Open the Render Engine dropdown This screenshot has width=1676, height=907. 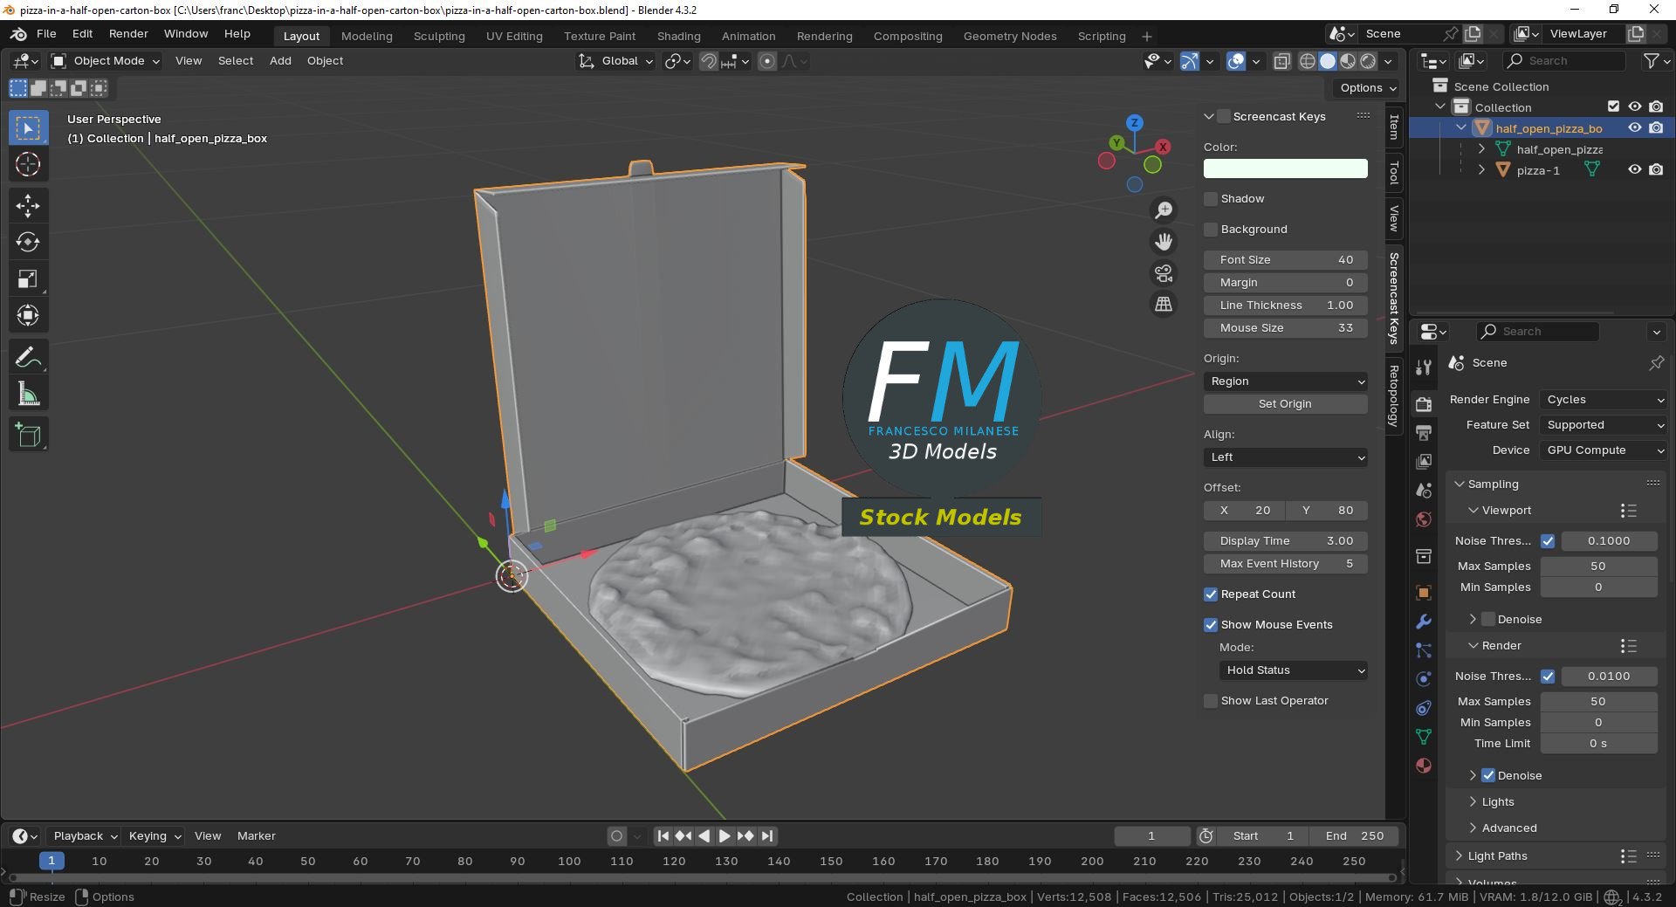(x=1604, y=400)
